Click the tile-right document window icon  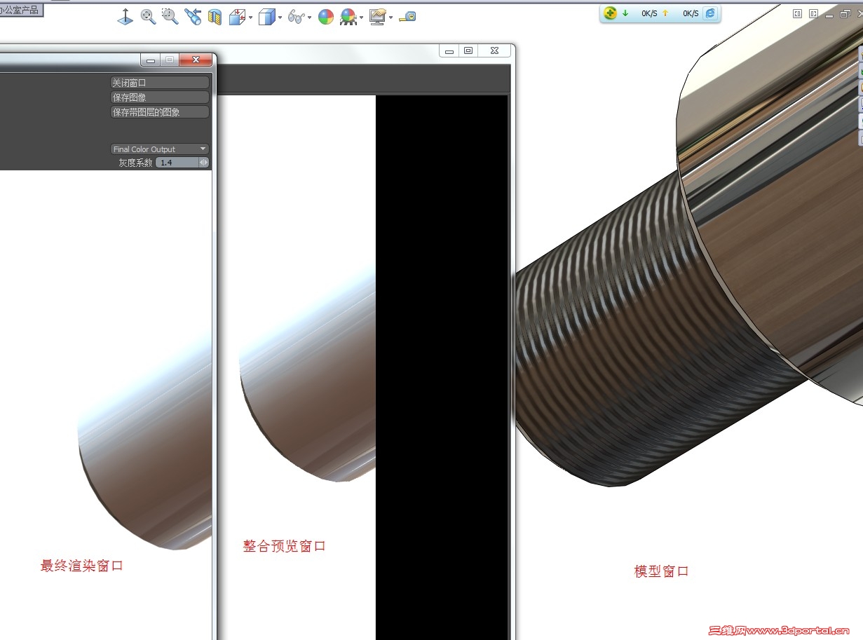coord(813,13)
